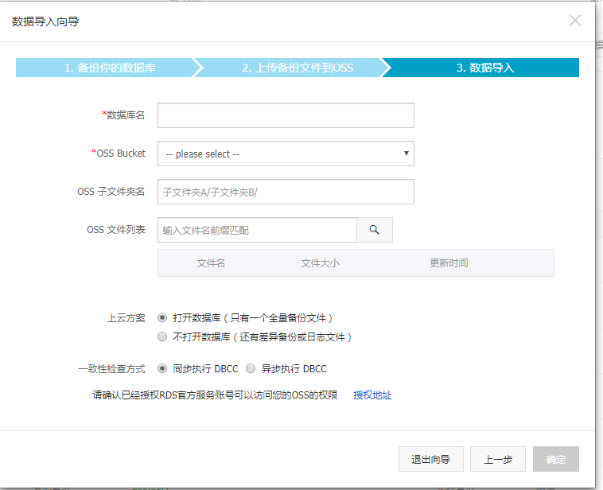Click the 请确认已经授权RDS官方服务账号 notice text
The width and height of the screenshot is (603, 490).
click(x=215, y=395)
